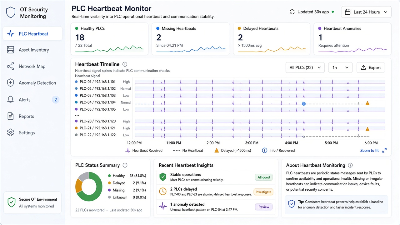Click the Alerts count badge showing 2

(56, 100)
